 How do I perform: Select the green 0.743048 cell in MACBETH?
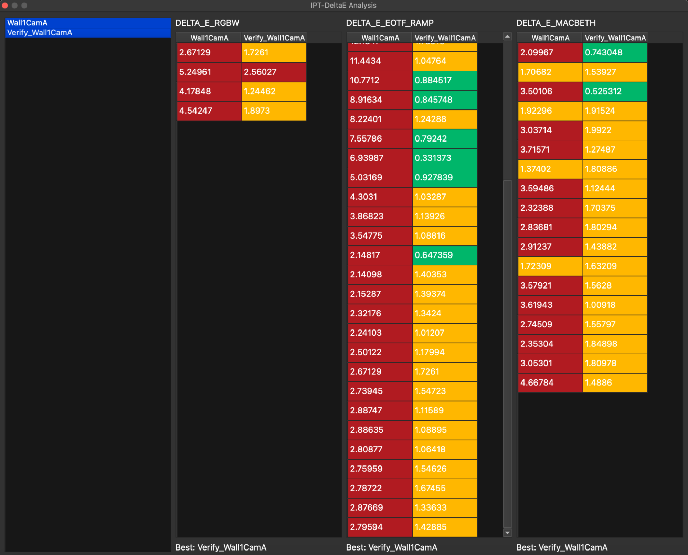point(615,53)
